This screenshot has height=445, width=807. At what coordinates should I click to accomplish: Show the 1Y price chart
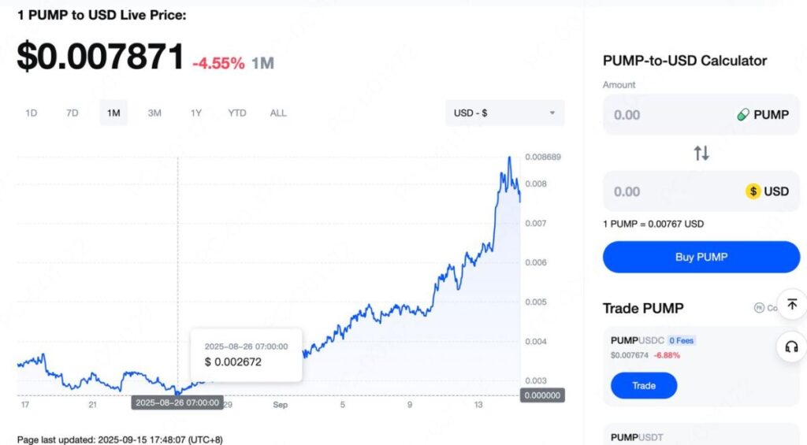coord(196,113)
